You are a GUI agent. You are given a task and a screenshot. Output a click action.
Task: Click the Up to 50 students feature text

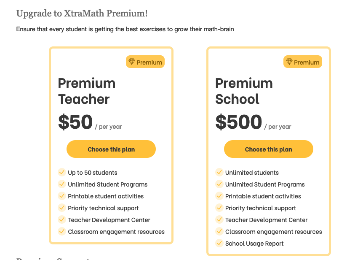pos(93,173)
